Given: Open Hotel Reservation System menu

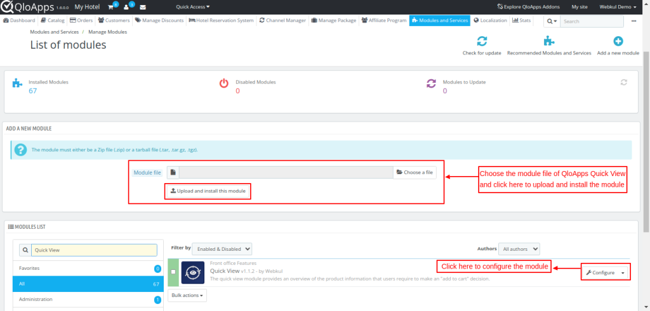Looking at the screenshot, I should (221, 20).
